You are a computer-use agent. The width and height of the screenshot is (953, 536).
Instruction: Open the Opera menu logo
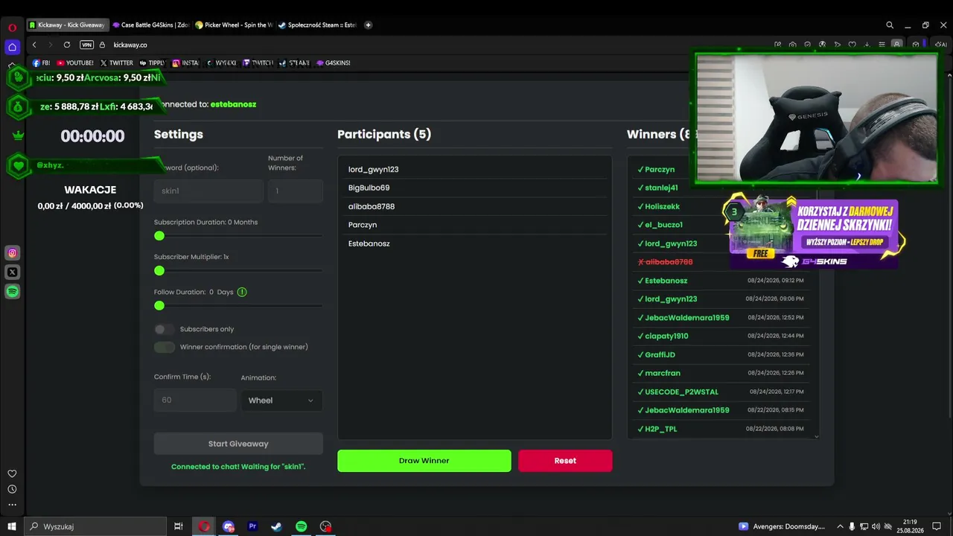[12, 28]
